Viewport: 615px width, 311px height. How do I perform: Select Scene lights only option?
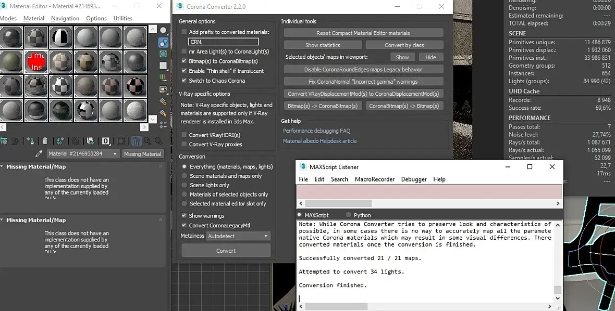tap(185, 185)
